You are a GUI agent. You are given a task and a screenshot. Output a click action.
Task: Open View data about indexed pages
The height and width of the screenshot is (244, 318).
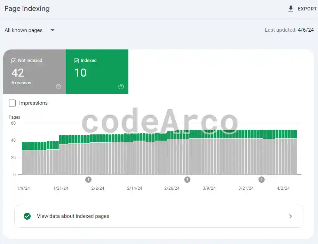tap(159, 216)
